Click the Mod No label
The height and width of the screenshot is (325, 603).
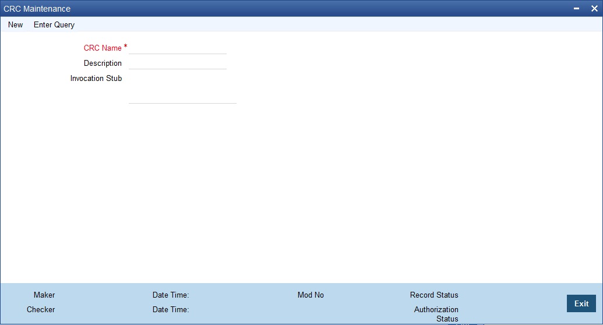[x=311, y=295]
